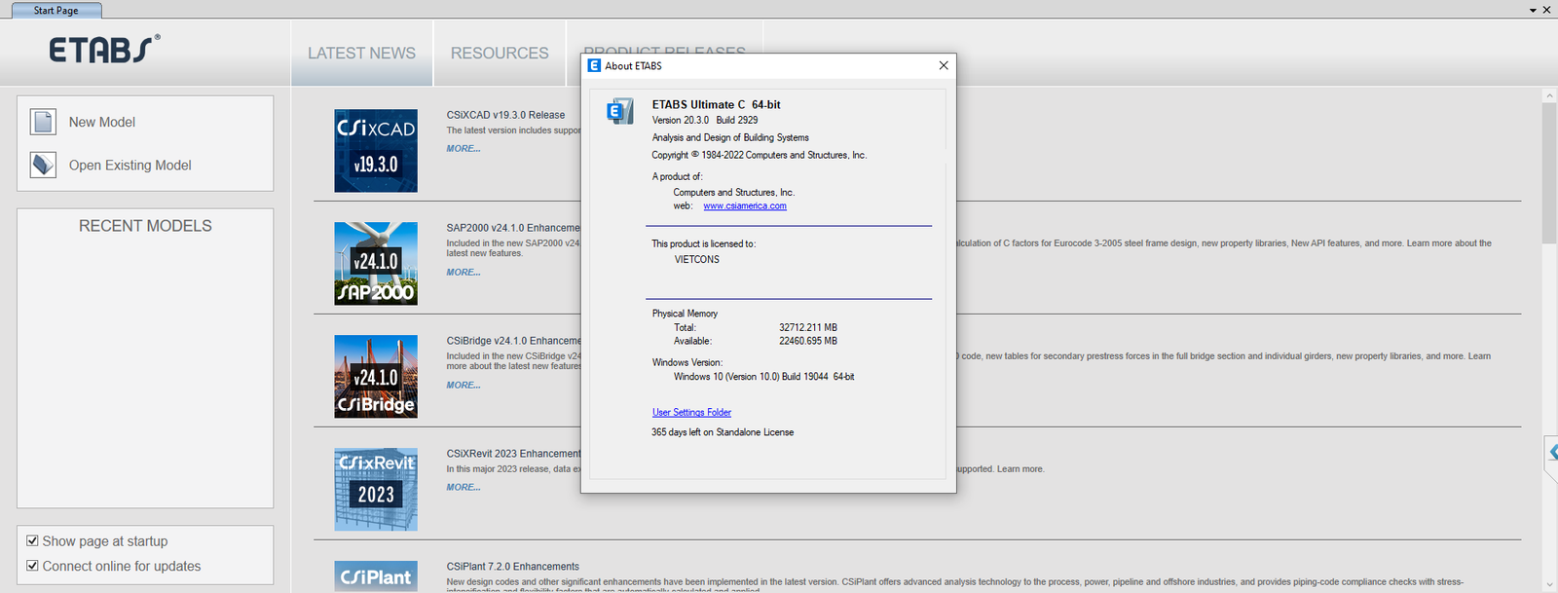Screen dimensions: 1558x593
Task: Open the CSiPlant thumbnail
Action: tap(376, 576)
